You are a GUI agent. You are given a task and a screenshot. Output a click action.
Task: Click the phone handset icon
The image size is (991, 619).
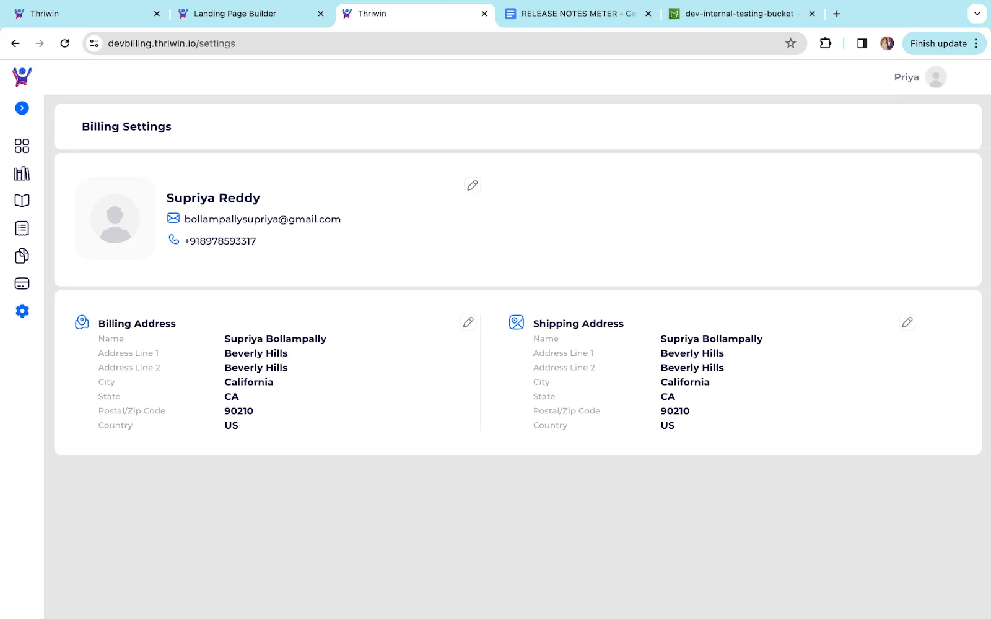[x=174, y=239]
